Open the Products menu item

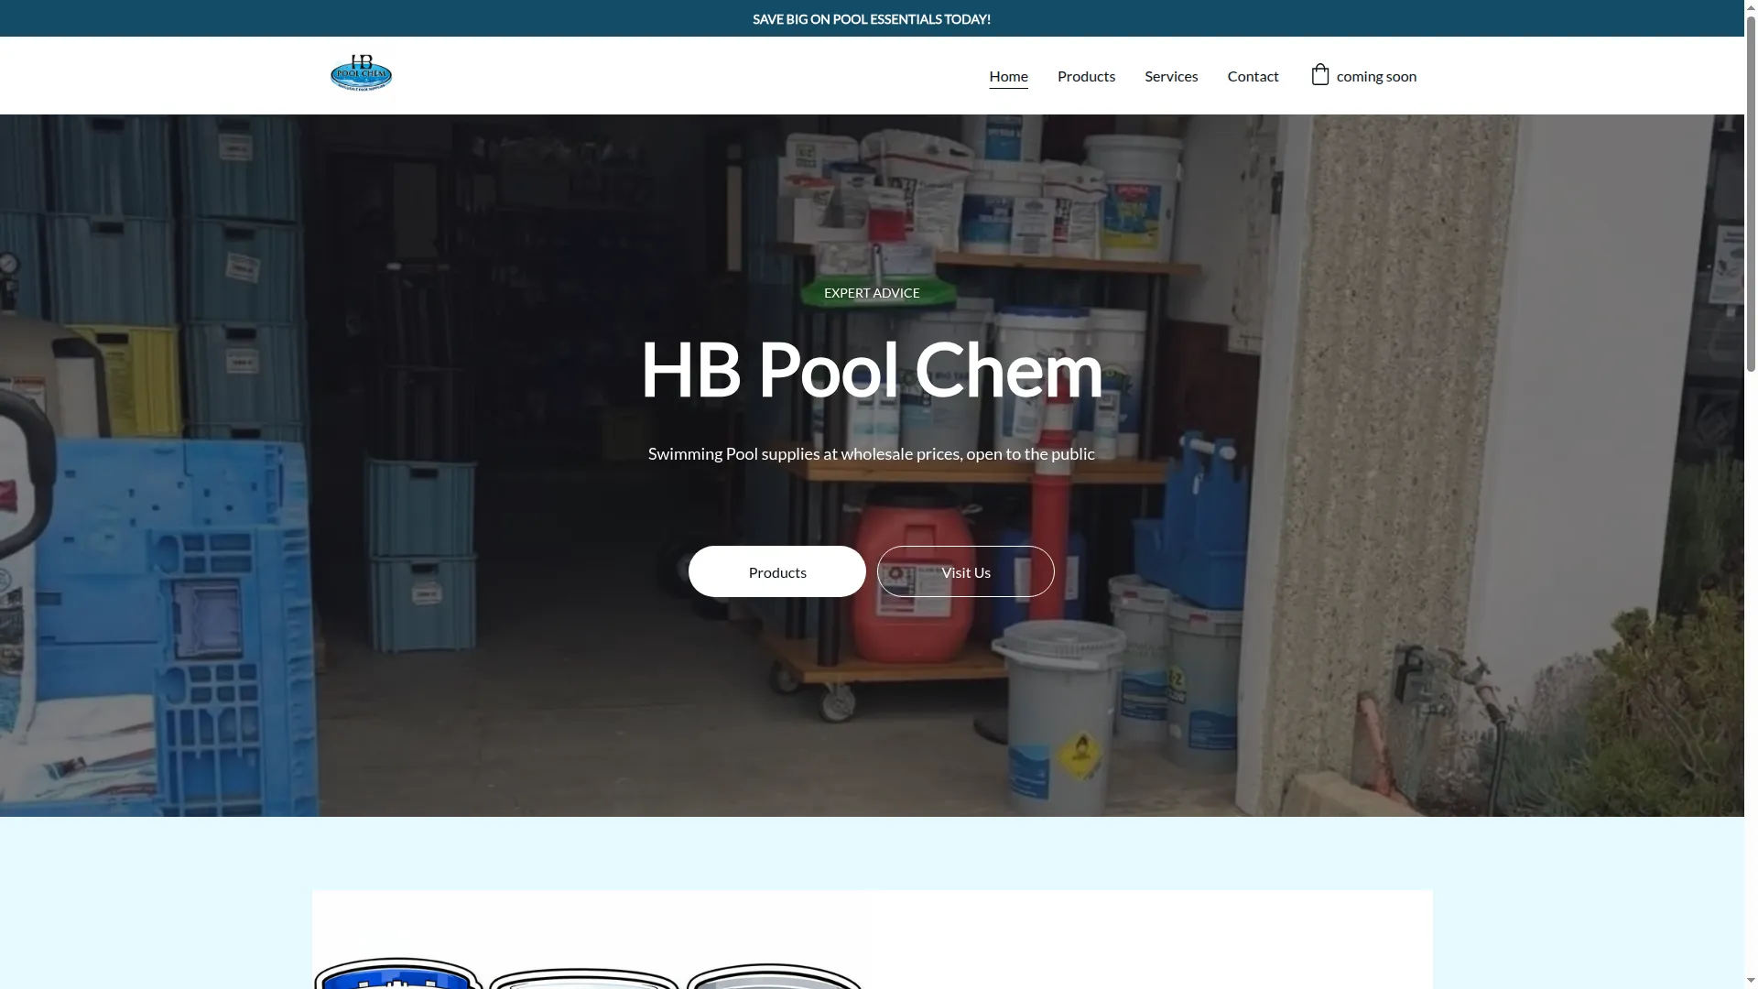pos(1086,76)
